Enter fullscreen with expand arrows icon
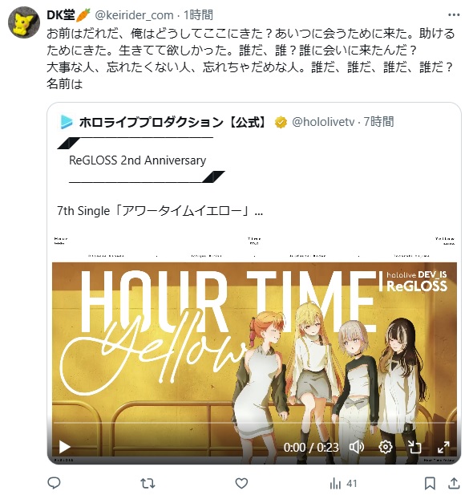Screen dimensions: 469x495 443,447
